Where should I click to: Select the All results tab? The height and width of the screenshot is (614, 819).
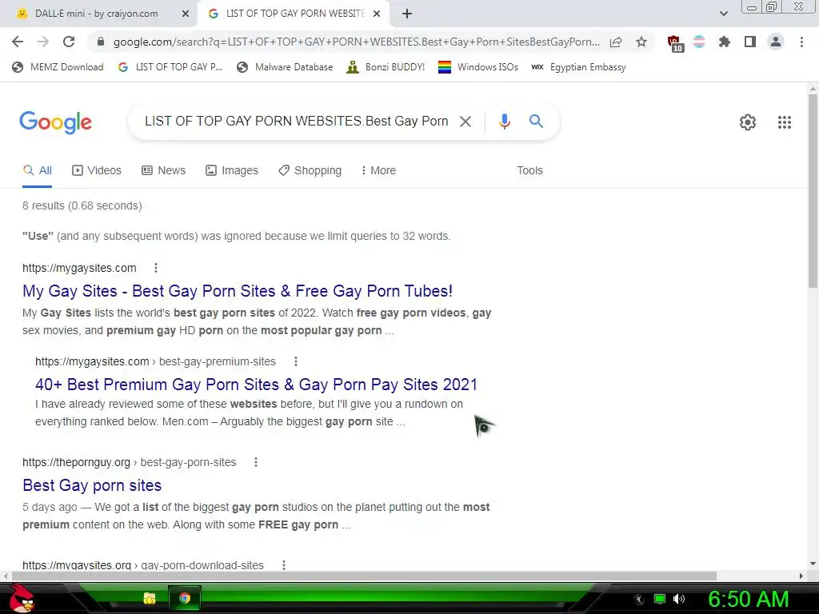pyautogui.click(x=37, y=170)
